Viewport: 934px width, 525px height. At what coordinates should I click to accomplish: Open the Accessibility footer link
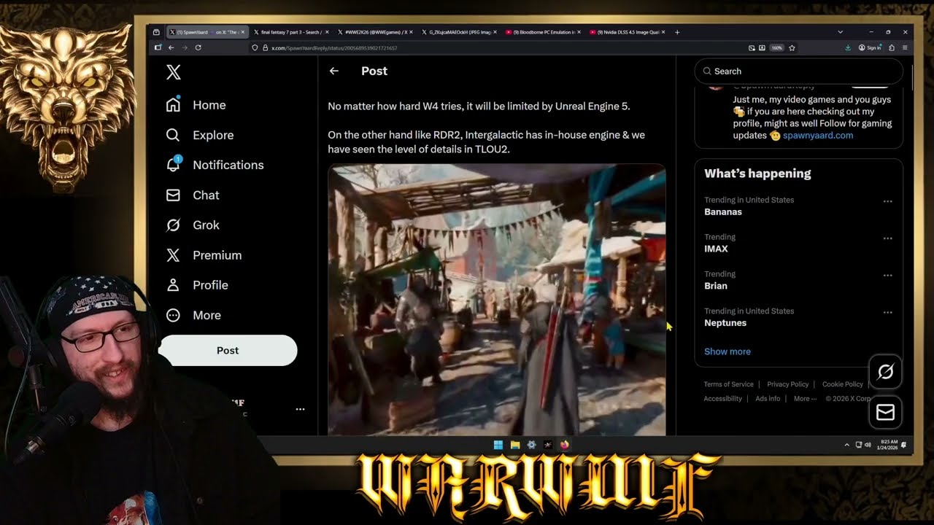click(x=723, y=399)
